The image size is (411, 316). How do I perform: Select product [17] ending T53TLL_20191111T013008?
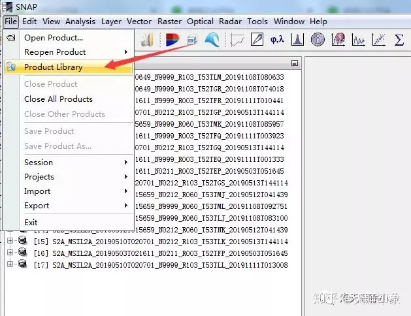pyautogui.click(x=161, y=265)
